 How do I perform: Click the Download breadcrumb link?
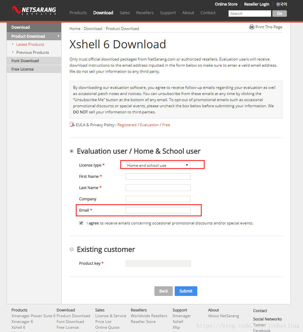click(x=93, y=29)
